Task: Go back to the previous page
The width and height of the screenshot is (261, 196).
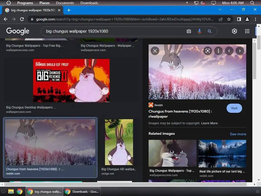Action: point(6,19)
